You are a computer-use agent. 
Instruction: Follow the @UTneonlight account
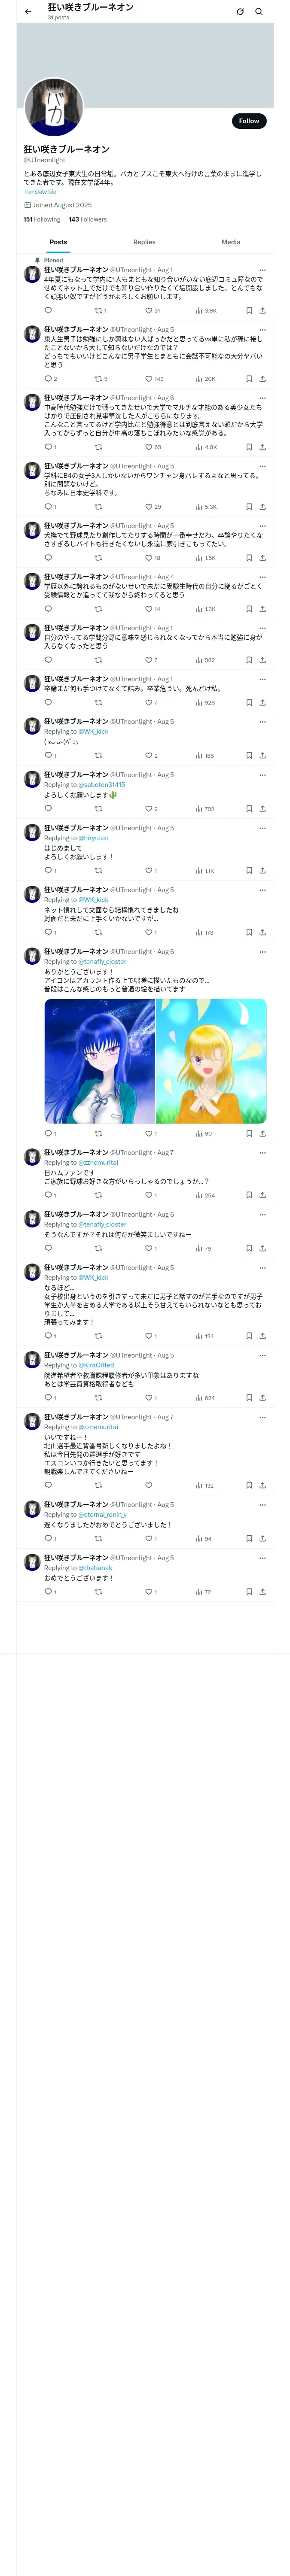point(249,121)
